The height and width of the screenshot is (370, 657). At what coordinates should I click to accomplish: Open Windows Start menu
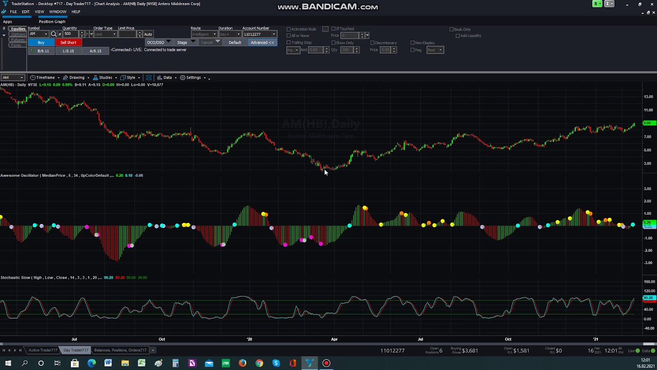[x=8, y=363]
